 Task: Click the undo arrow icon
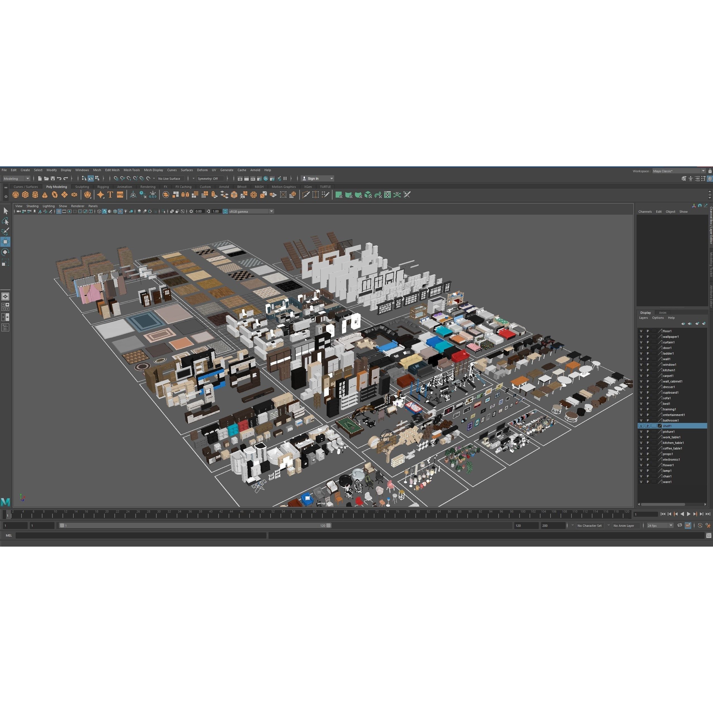pyautogui.click(x=59, y=179)
